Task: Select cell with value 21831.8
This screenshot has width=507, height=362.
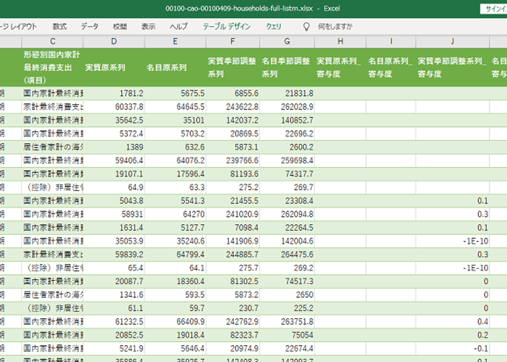Action: (287, 93)
